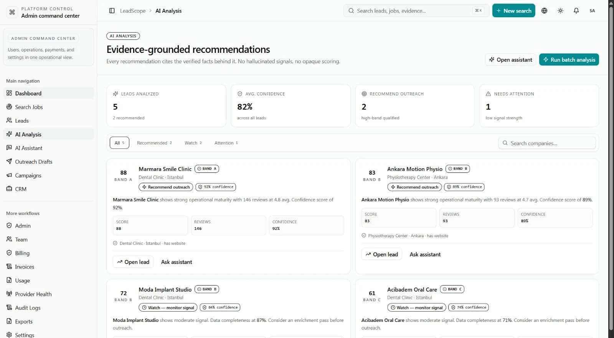
Task: Click the Marmara Smile Clinic card title
Action: click(165, 169)
